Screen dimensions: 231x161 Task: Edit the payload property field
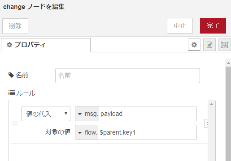pos(148,114)
